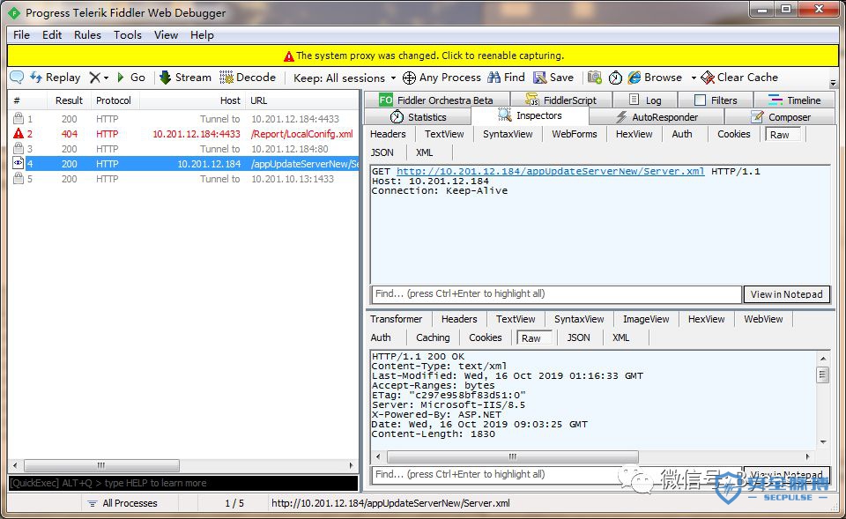Click the response pane horizontal scrollbar thumb
The width and height of the screenshot is (846, 519).
point(513,456)
